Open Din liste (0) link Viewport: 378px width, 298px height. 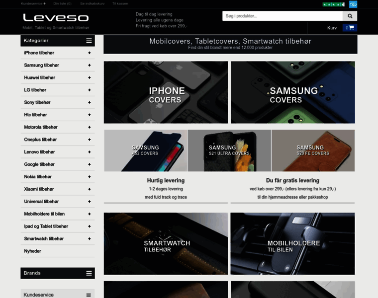(x=63, y=3)
